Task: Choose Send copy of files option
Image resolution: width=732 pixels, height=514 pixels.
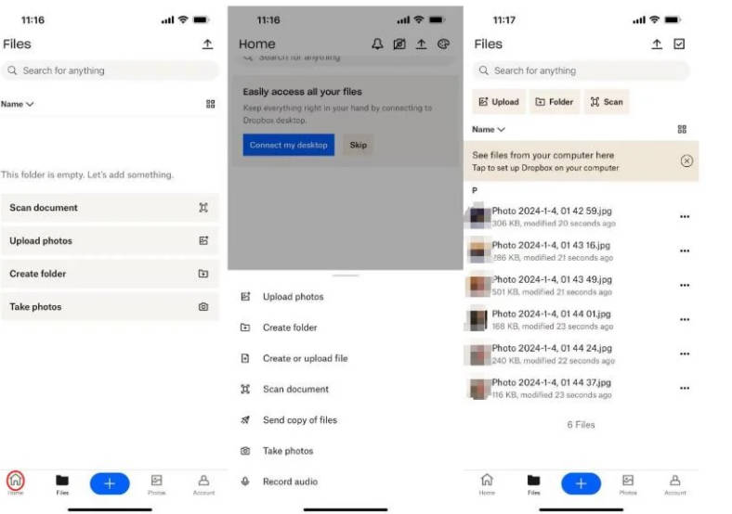Action: click(x=299, y=420)
